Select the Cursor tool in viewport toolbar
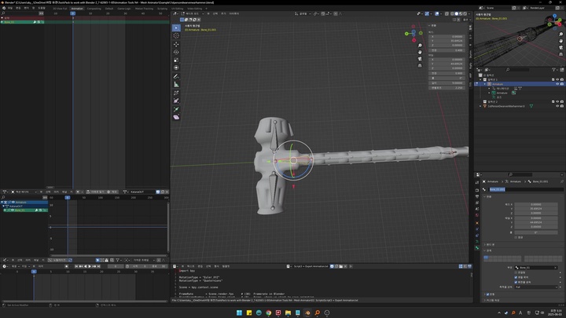The image size is (566, 318). pyautogui.click(x=176, y=35)
